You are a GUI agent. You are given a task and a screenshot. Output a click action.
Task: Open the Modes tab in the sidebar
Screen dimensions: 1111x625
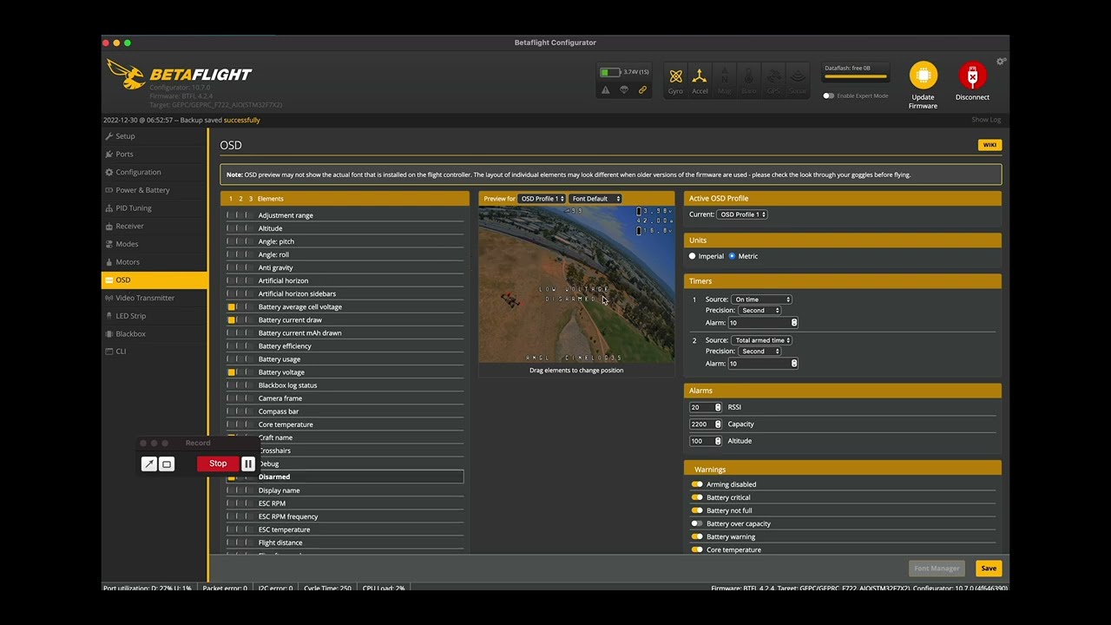point(154,244)
